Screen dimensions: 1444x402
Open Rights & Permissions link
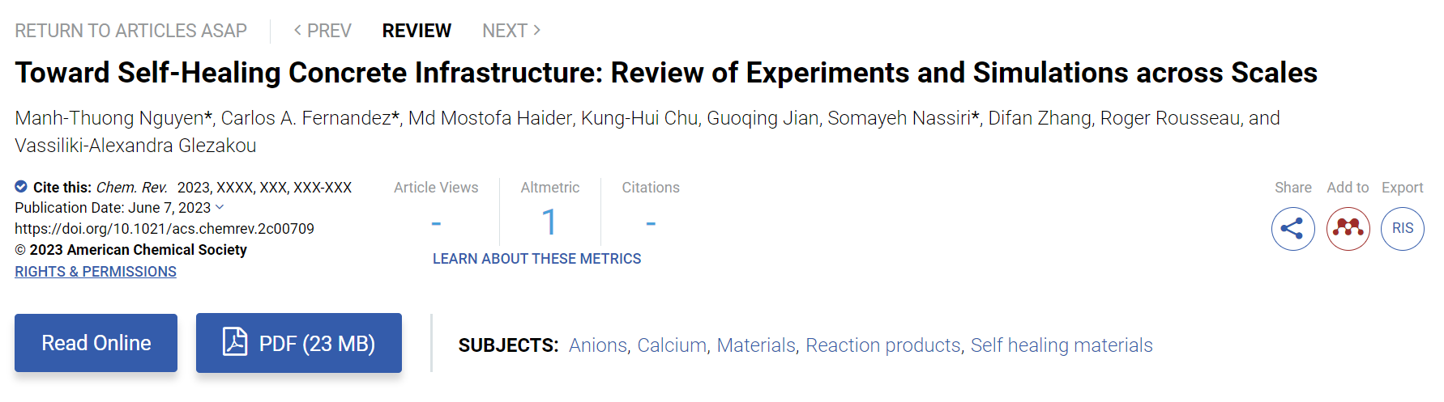[96, 272]
